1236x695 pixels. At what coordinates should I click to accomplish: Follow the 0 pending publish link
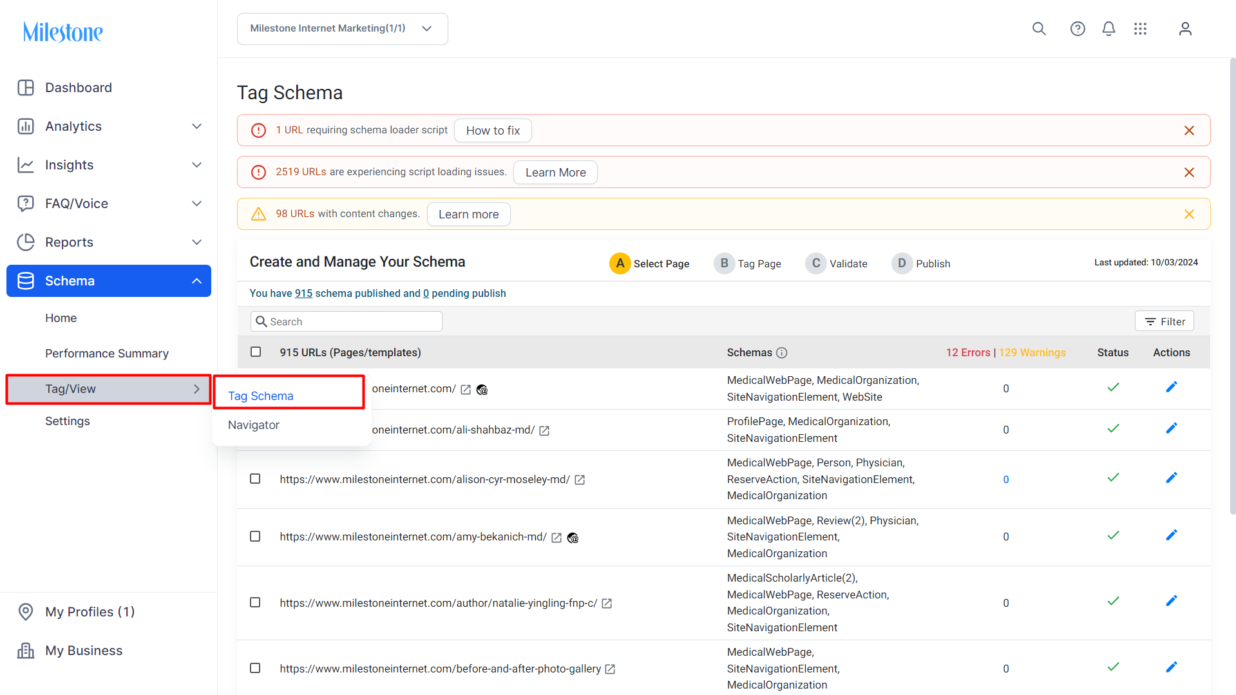(426, 294)
